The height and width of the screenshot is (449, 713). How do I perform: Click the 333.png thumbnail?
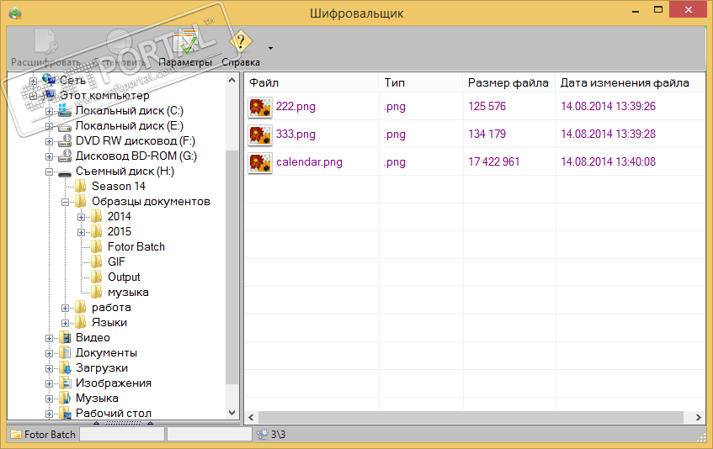(x=260, y=135)
